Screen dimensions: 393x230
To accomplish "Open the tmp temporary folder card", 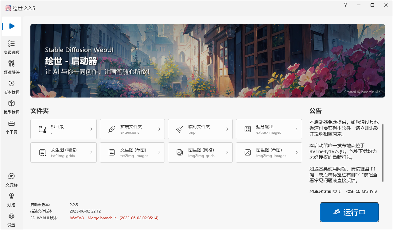I will (x=200, y=129).
